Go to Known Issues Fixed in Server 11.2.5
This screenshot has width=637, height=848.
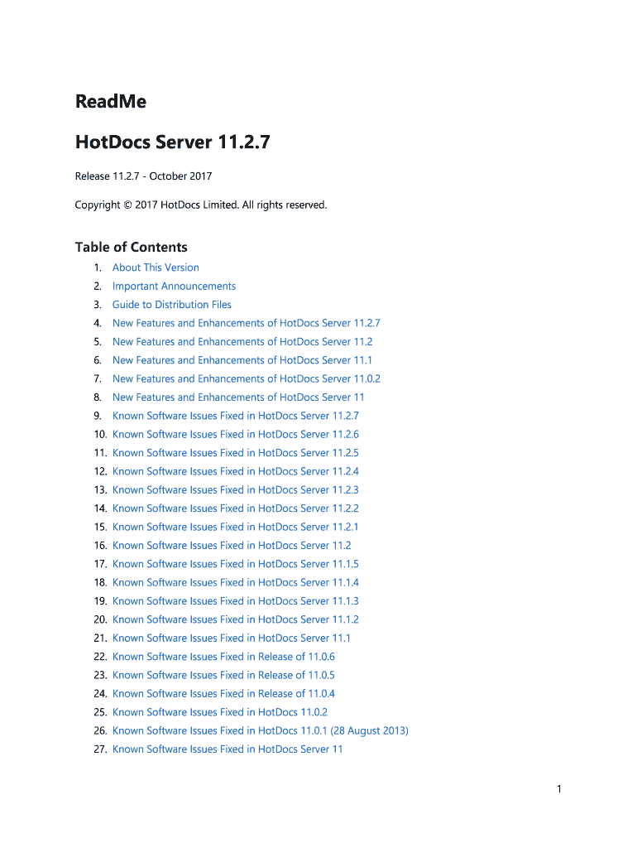[235, 453]
